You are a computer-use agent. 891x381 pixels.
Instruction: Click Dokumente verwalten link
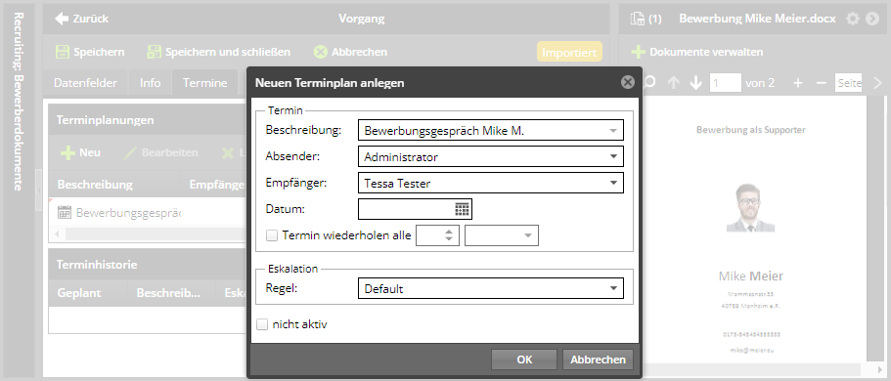click(706, 52)
